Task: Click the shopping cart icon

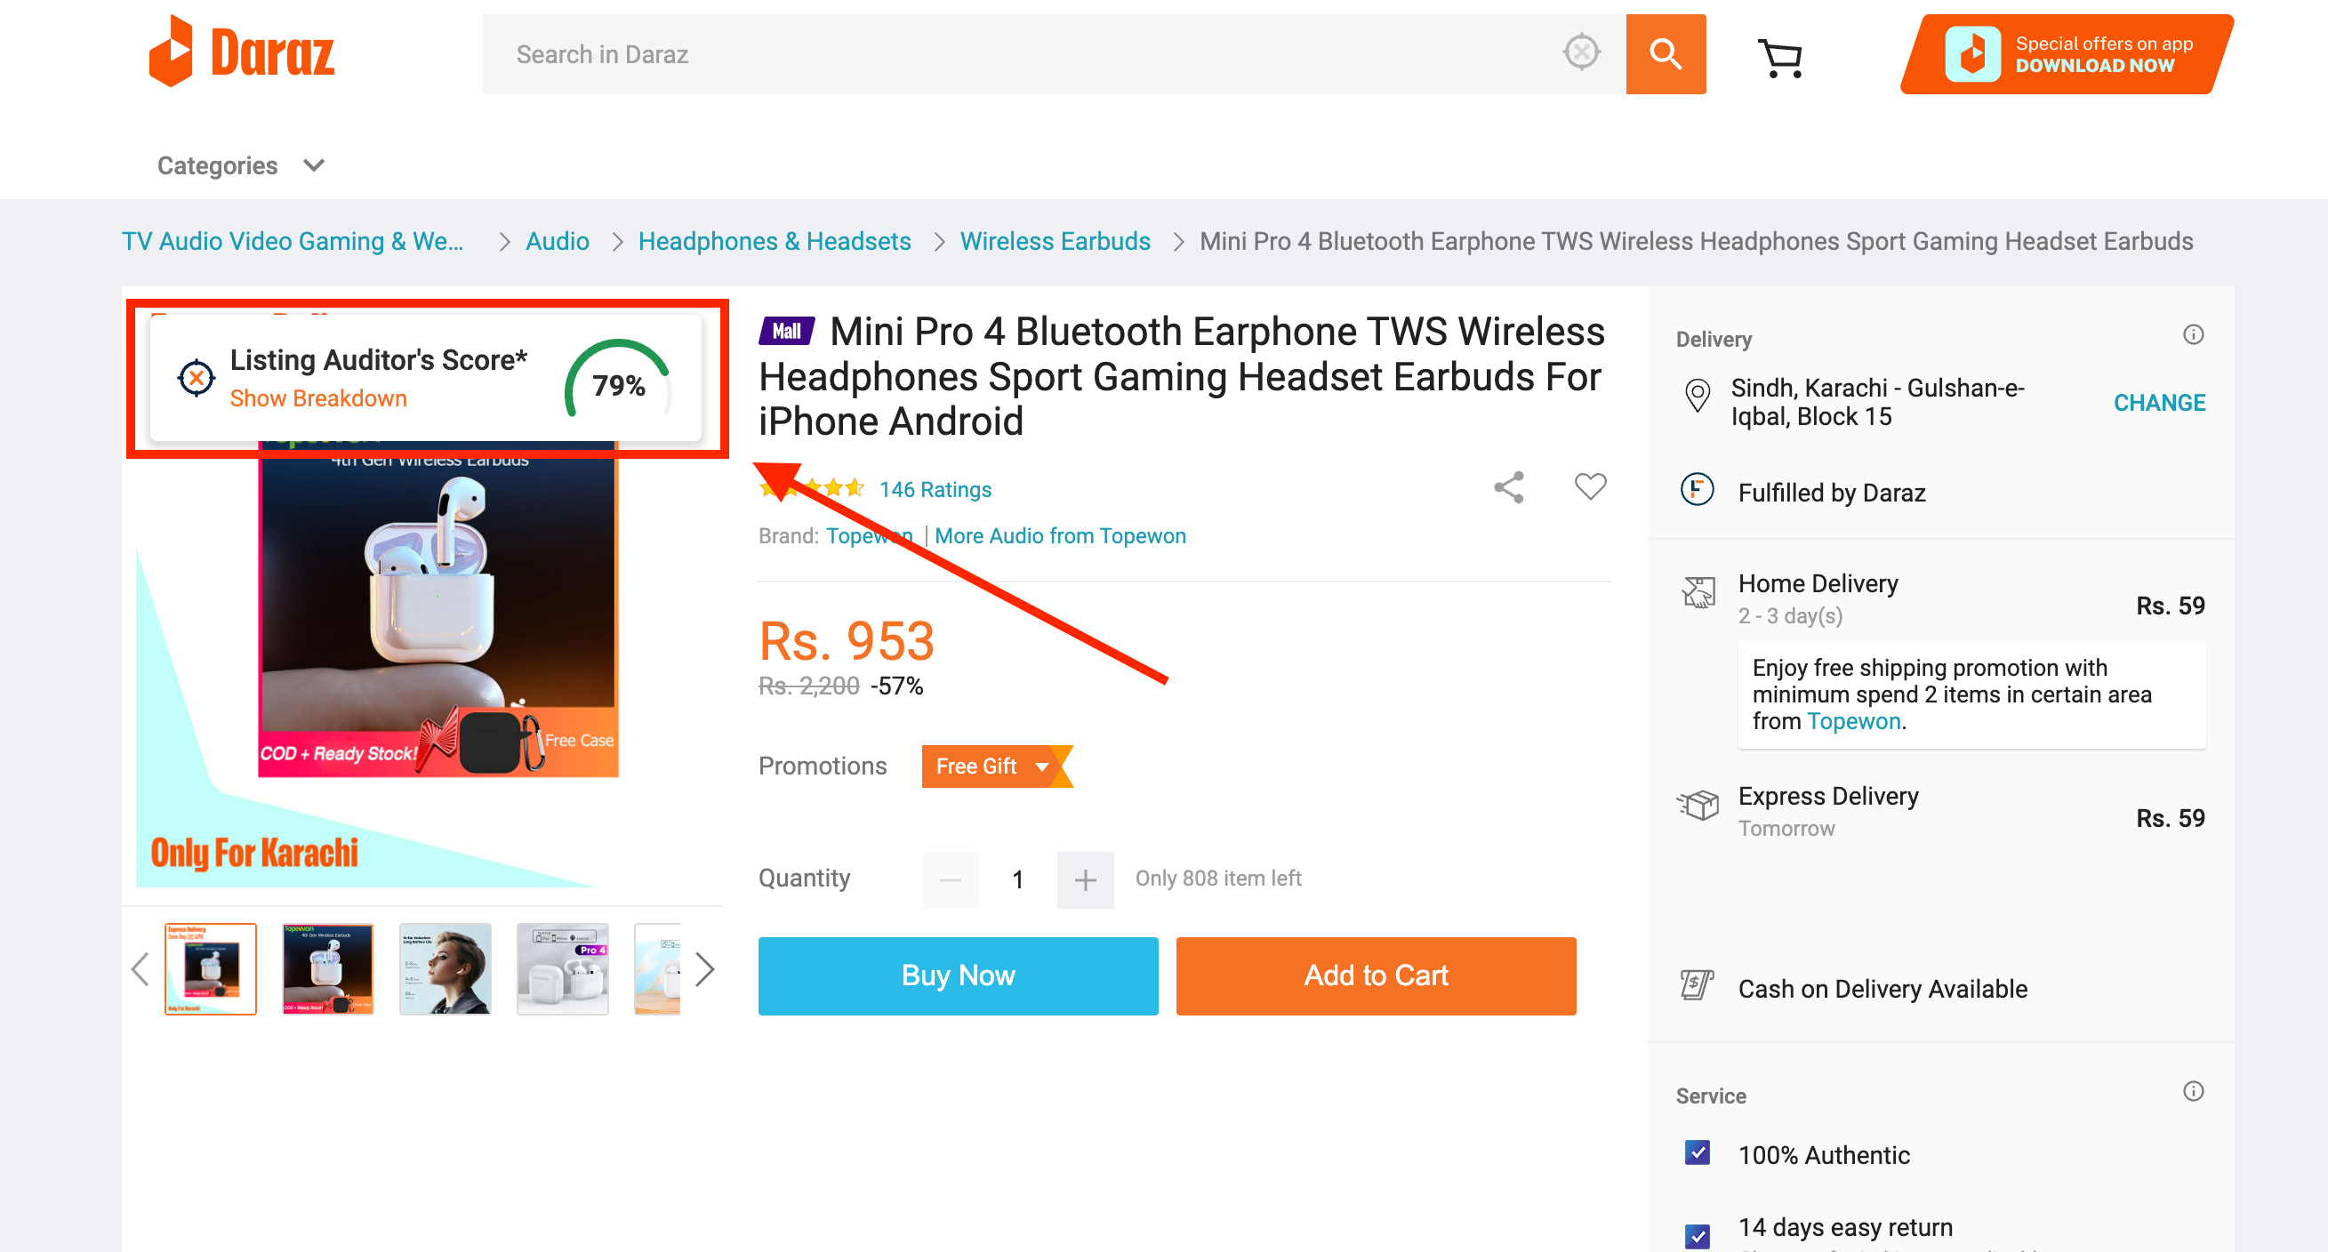Action: coord(1781,55)
